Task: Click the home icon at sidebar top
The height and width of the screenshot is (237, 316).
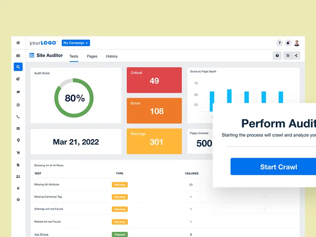Action: point(18,43)
